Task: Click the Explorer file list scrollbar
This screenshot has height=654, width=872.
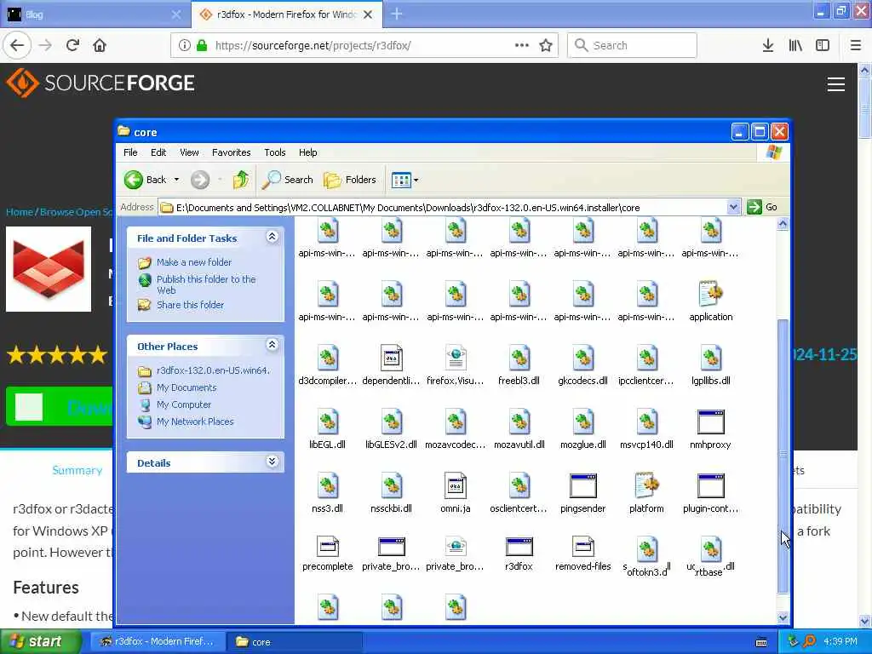Action: click(x=783, y=456)
